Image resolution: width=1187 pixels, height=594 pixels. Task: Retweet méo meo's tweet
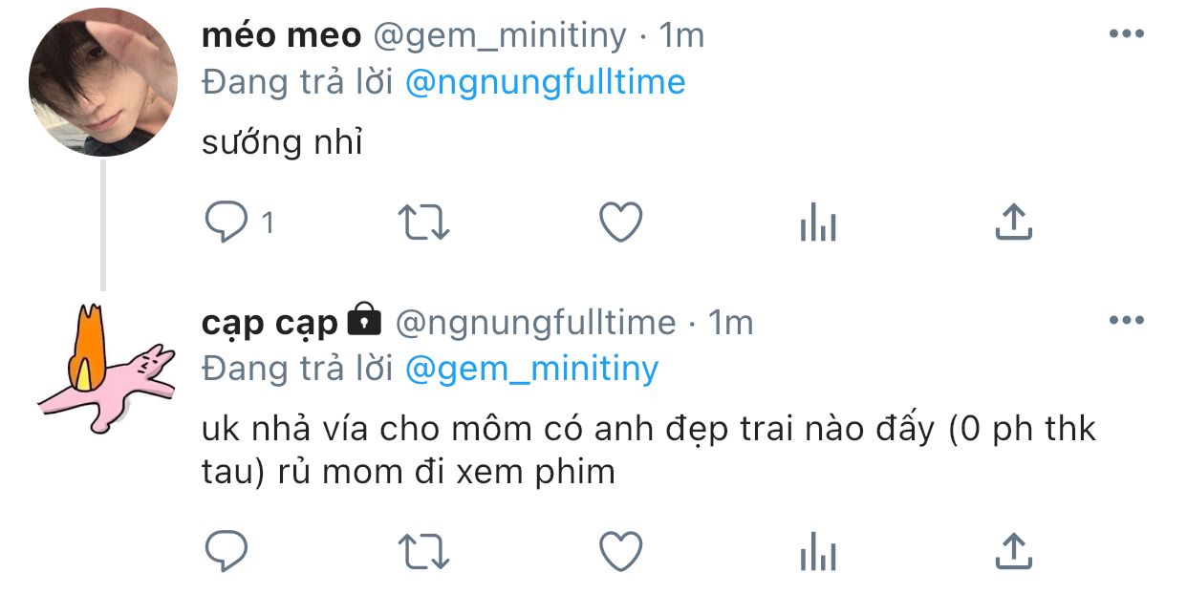click(423, 223)
